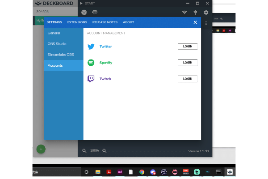Click the red lips icon in the taskbar
Screen dimensions: 268x179
[175, 172]
